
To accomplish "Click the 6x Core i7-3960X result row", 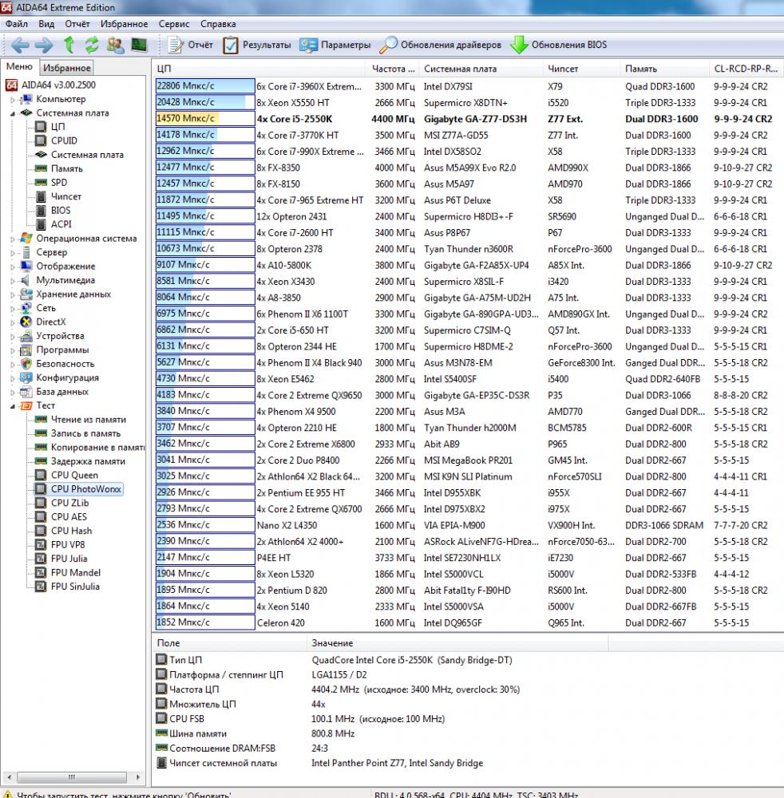I will coord(469,86).
